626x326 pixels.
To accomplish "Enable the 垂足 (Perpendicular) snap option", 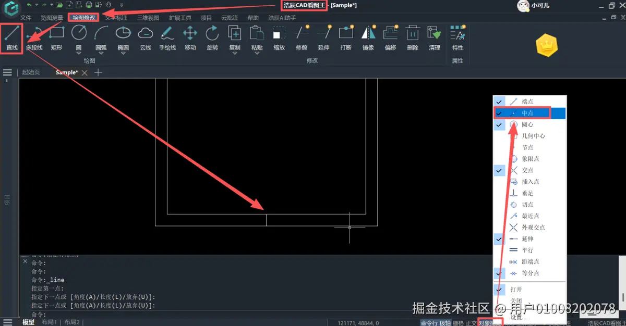I will [529, 193].
